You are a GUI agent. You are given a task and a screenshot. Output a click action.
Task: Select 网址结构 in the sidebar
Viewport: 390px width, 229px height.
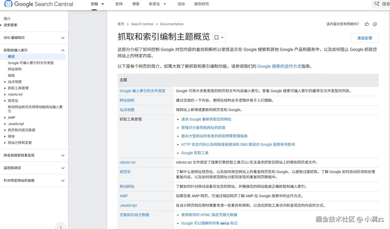tap(15, 69)
